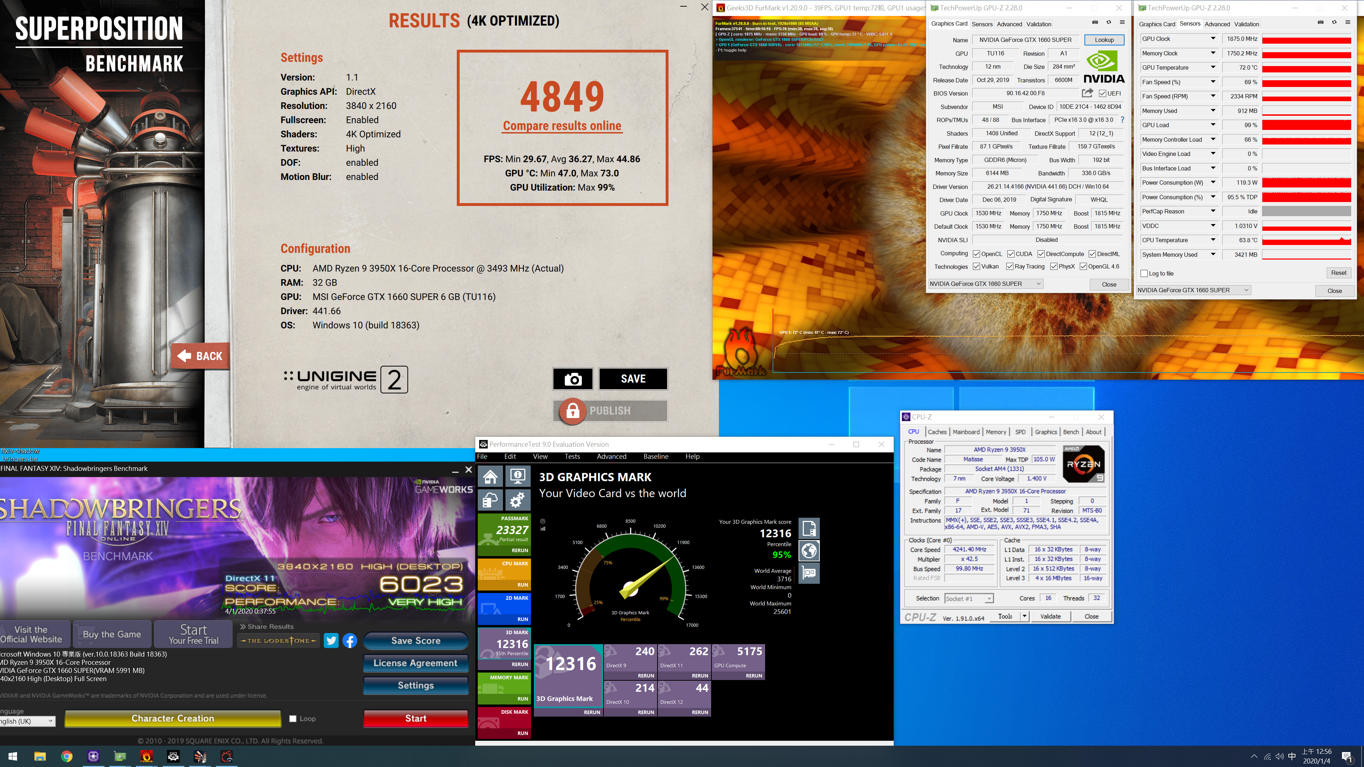Click the red Start button in FFXIV benchmark
Image resolution: width=1364 pixels, height=767 pixels.
(x=416, y=718)
